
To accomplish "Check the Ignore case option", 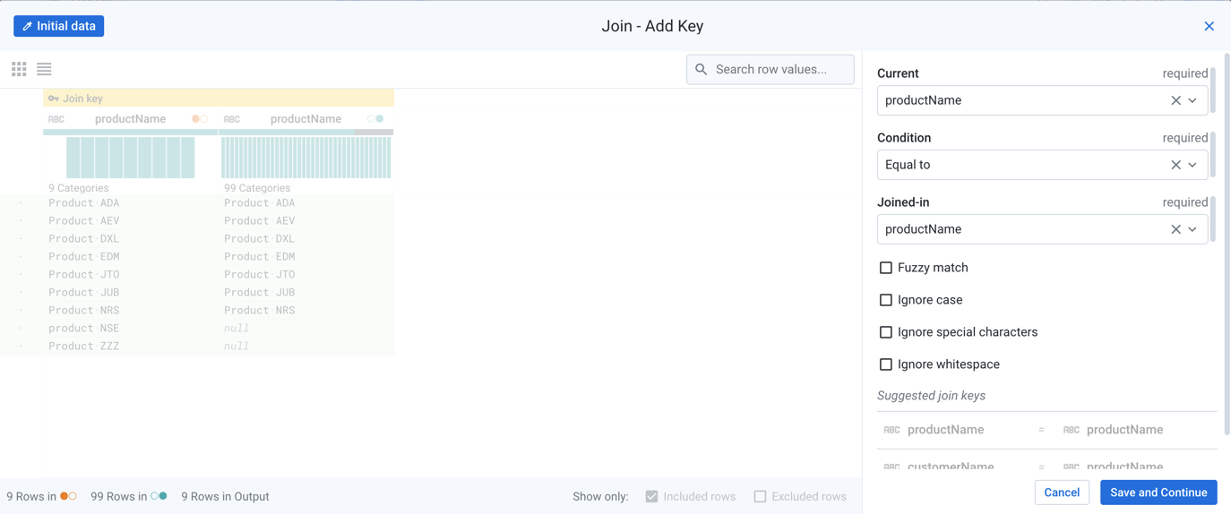I will pyautogui.click(x=886, y=300).
